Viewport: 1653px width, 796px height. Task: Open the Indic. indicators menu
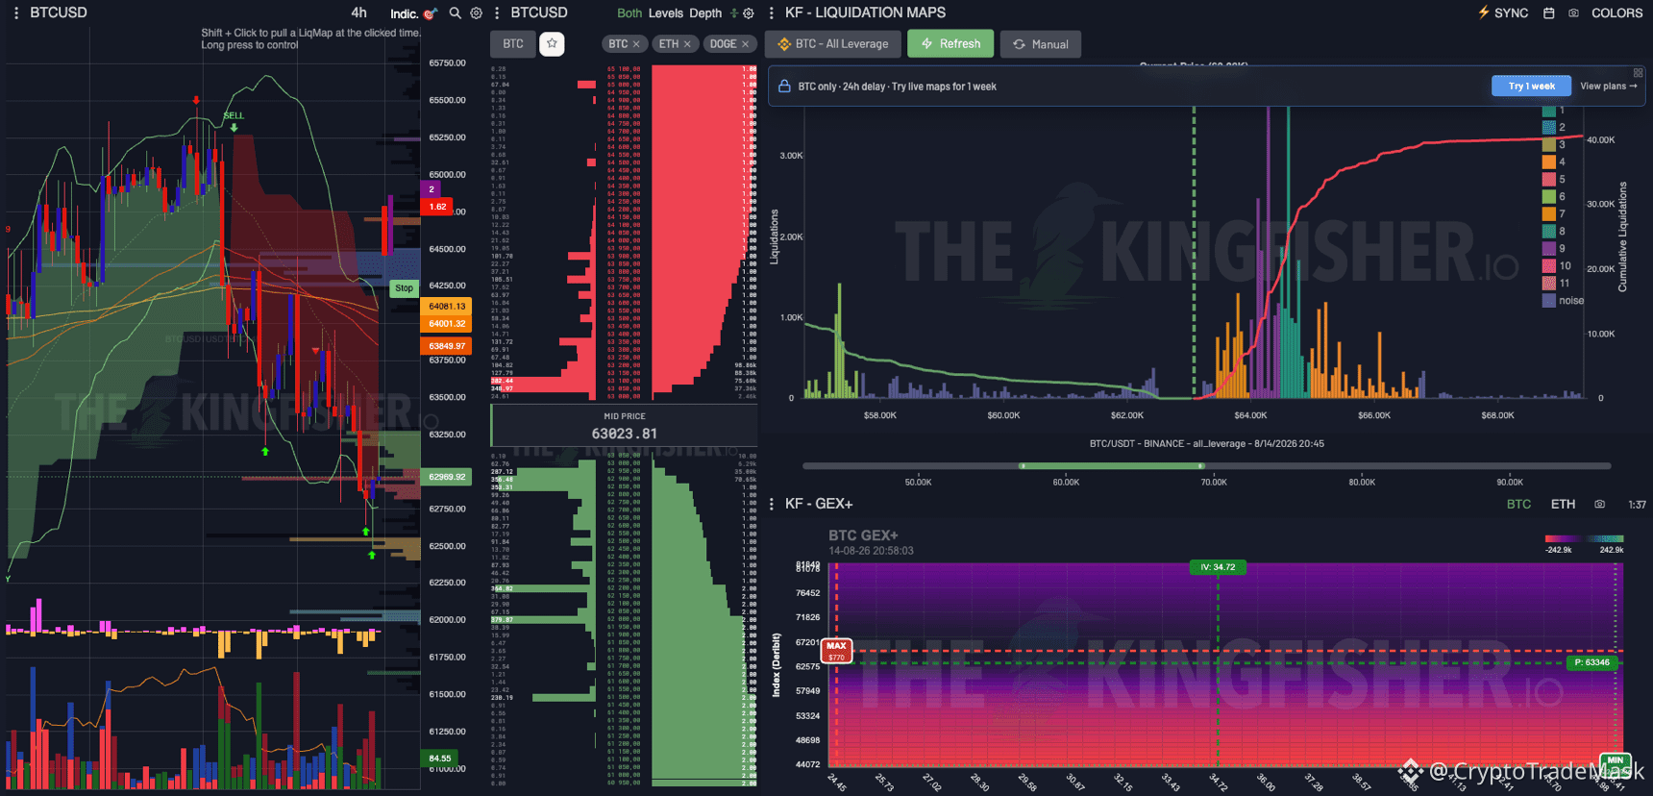(404, 13)
